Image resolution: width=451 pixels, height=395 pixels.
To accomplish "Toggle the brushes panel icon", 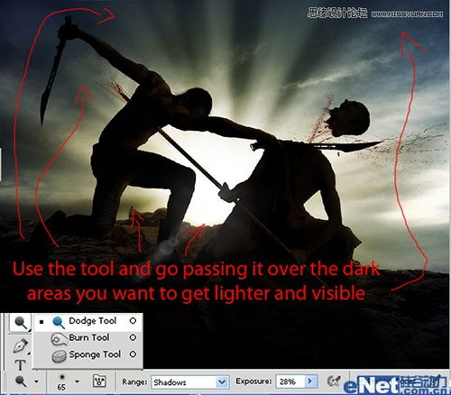I will click(99, 381).
